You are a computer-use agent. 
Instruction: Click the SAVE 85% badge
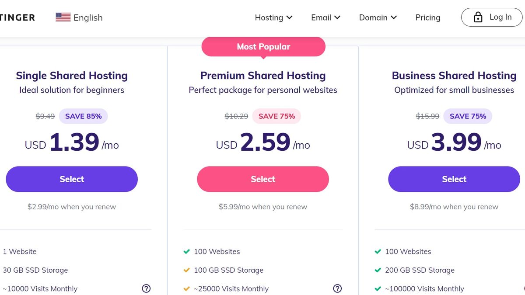click(83, 116)
